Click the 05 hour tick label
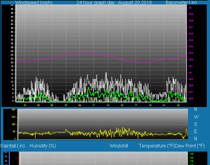 [52, 105]
